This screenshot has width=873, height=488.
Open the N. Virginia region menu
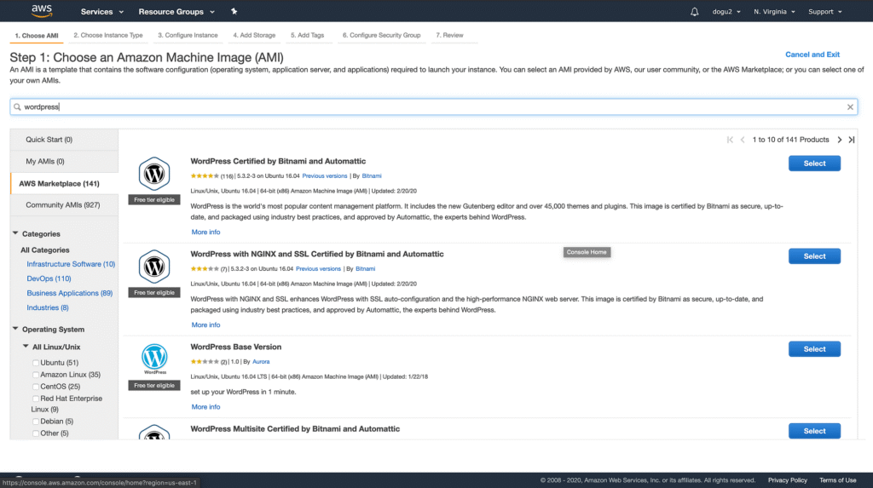[x=774, y=12]
